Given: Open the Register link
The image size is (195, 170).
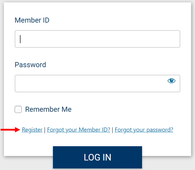Looking at the screenshot, I should 32,130.
